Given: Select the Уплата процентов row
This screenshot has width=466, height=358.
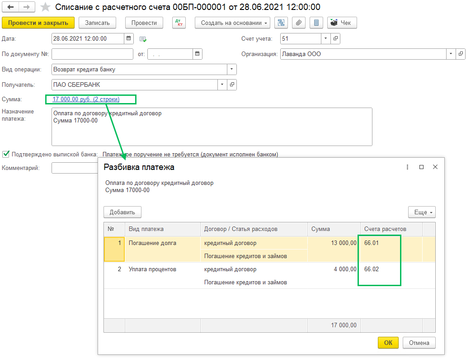Looking at the screenshot, I should click(152, 269).
